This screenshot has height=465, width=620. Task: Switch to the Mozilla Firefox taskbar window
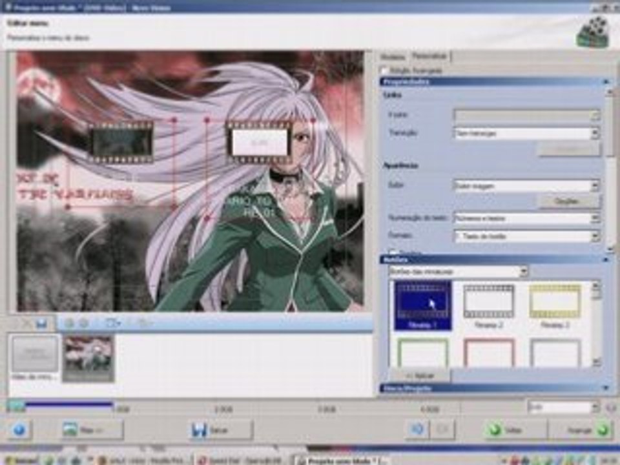click(x=143, y=461)
